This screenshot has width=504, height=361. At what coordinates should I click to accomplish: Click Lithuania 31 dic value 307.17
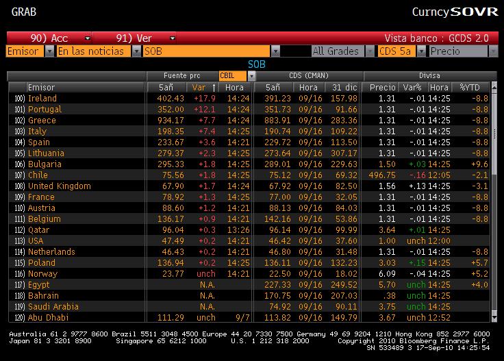coord(344,153)
